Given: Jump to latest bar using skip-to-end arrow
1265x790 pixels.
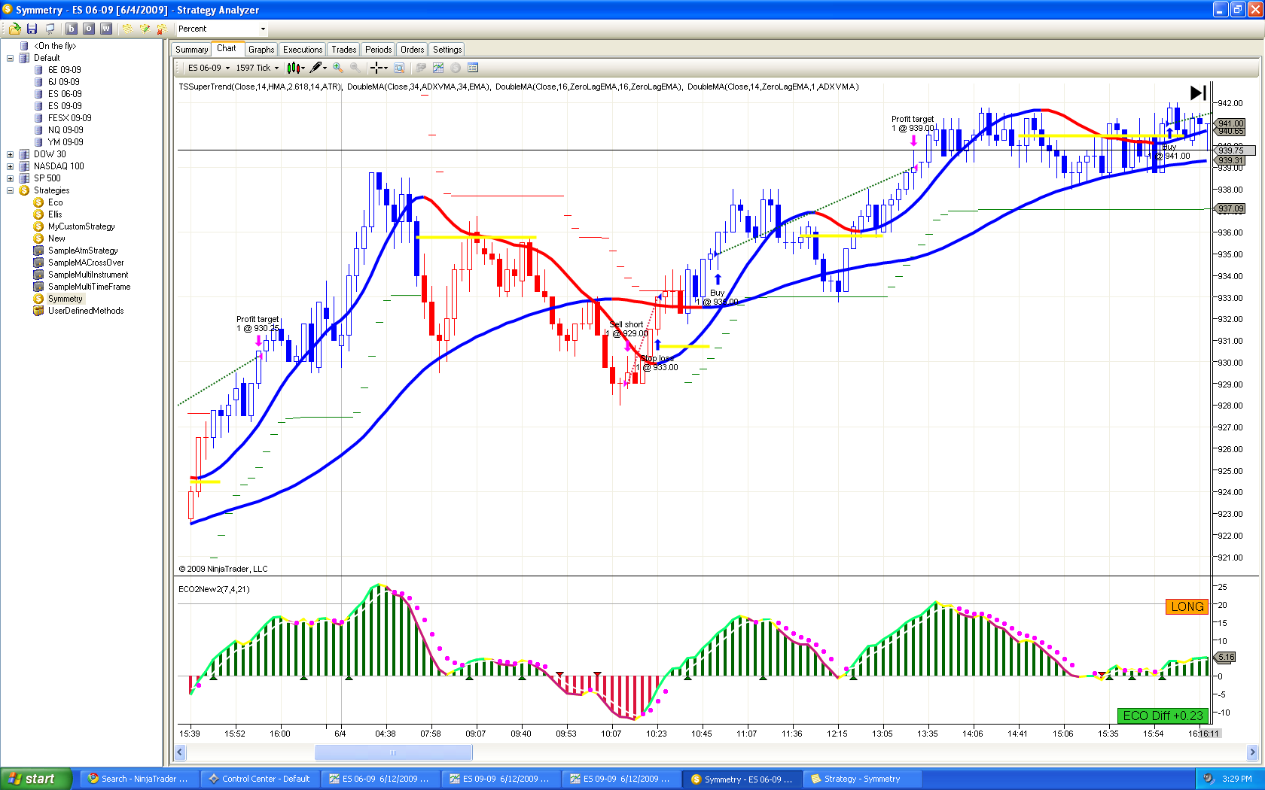Looking at the screenshot, I should pyautogui.click(x=1198, y=93).
